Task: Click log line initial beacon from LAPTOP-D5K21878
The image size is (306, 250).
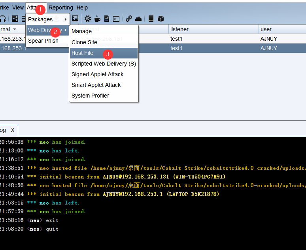Action: coord(110,194)
